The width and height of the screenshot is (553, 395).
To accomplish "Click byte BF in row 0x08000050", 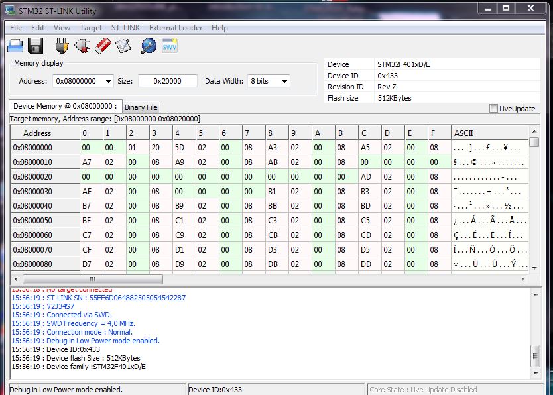I will [92, 221].
